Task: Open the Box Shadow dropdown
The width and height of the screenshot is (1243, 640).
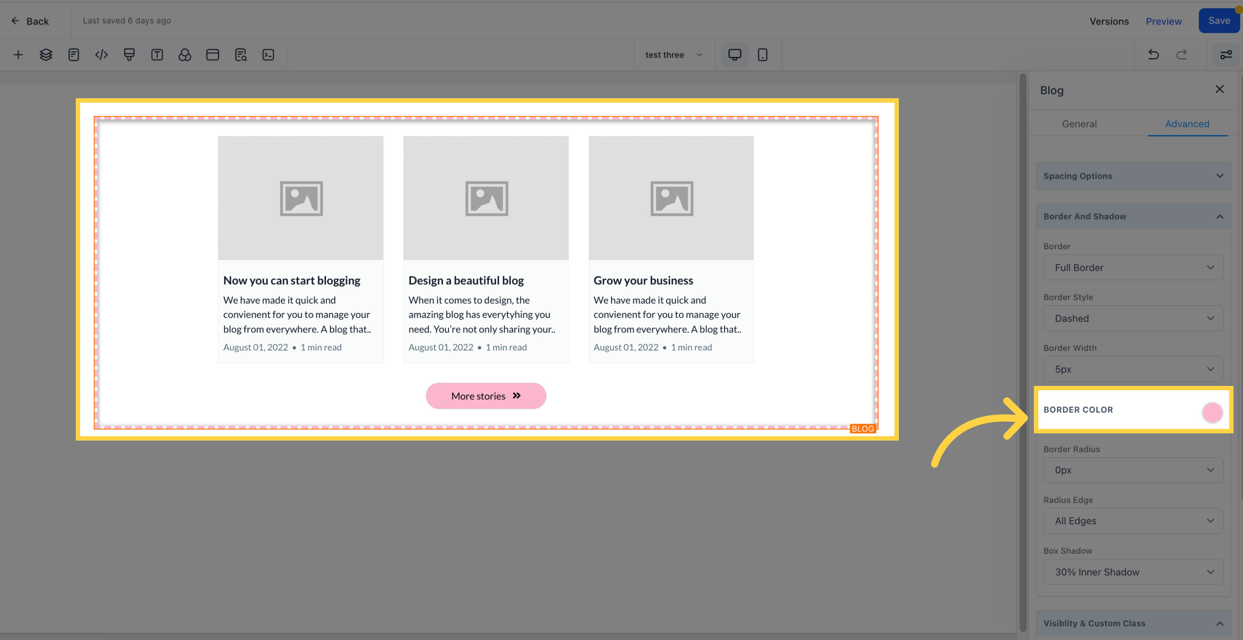Action: 1132,572
